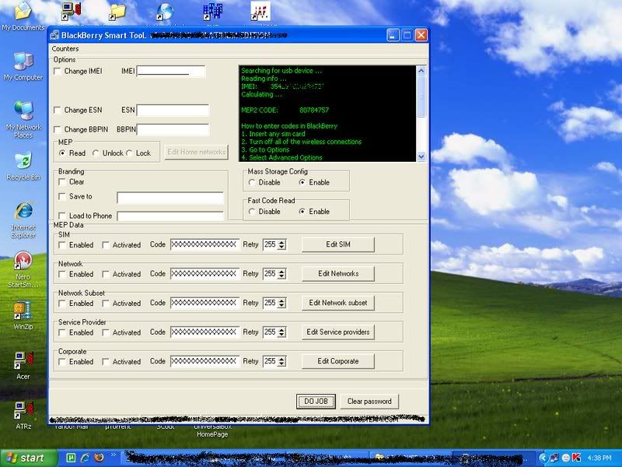Image resolution: width=622 pixels, height=467 pixels.
Task: Check the Branding Save to checkbox
Action: coord(62,197)
